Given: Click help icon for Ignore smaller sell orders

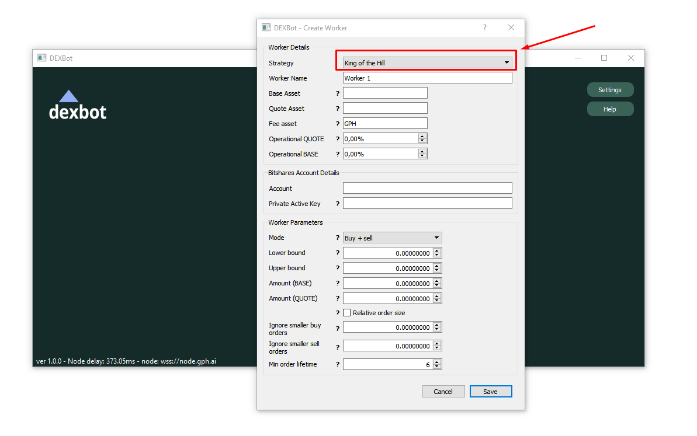Looking at the screenshot, I should [x=337, y=347].
